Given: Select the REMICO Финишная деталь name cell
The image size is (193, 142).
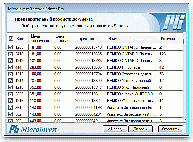Looking at the screenshot, I should 132,101.
